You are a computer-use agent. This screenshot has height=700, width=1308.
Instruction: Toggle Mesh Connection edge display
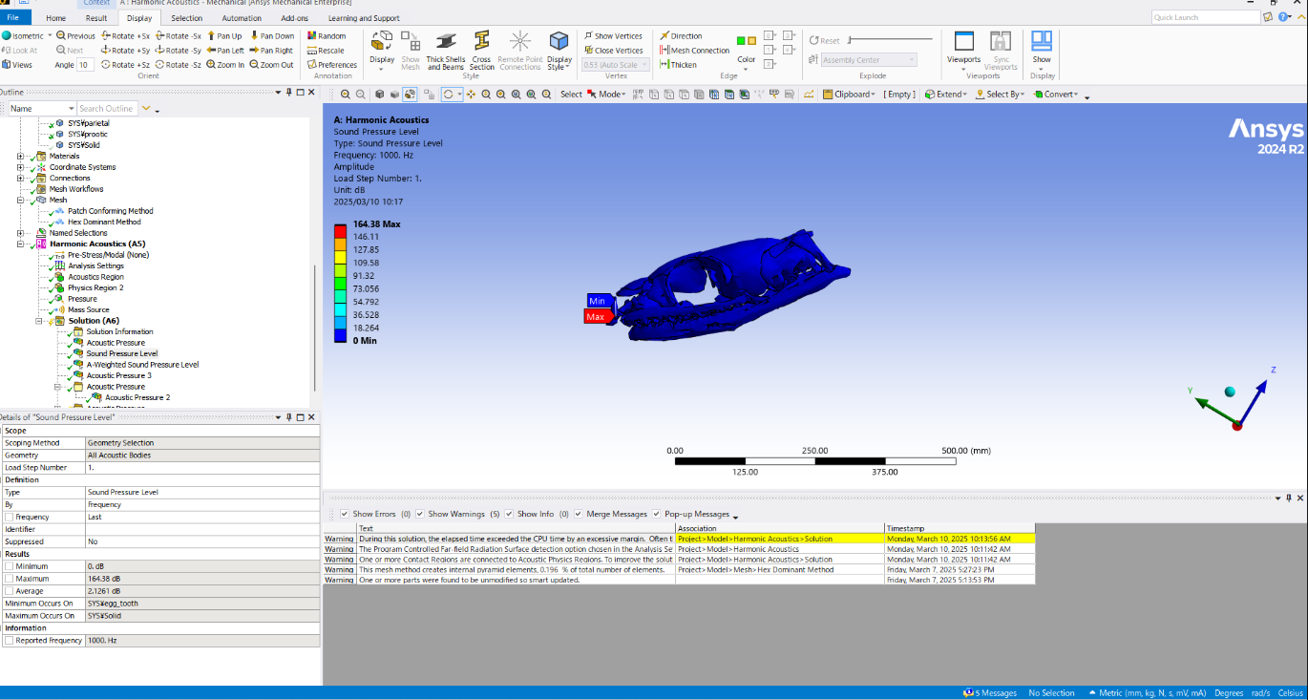[x=694, y=51]
